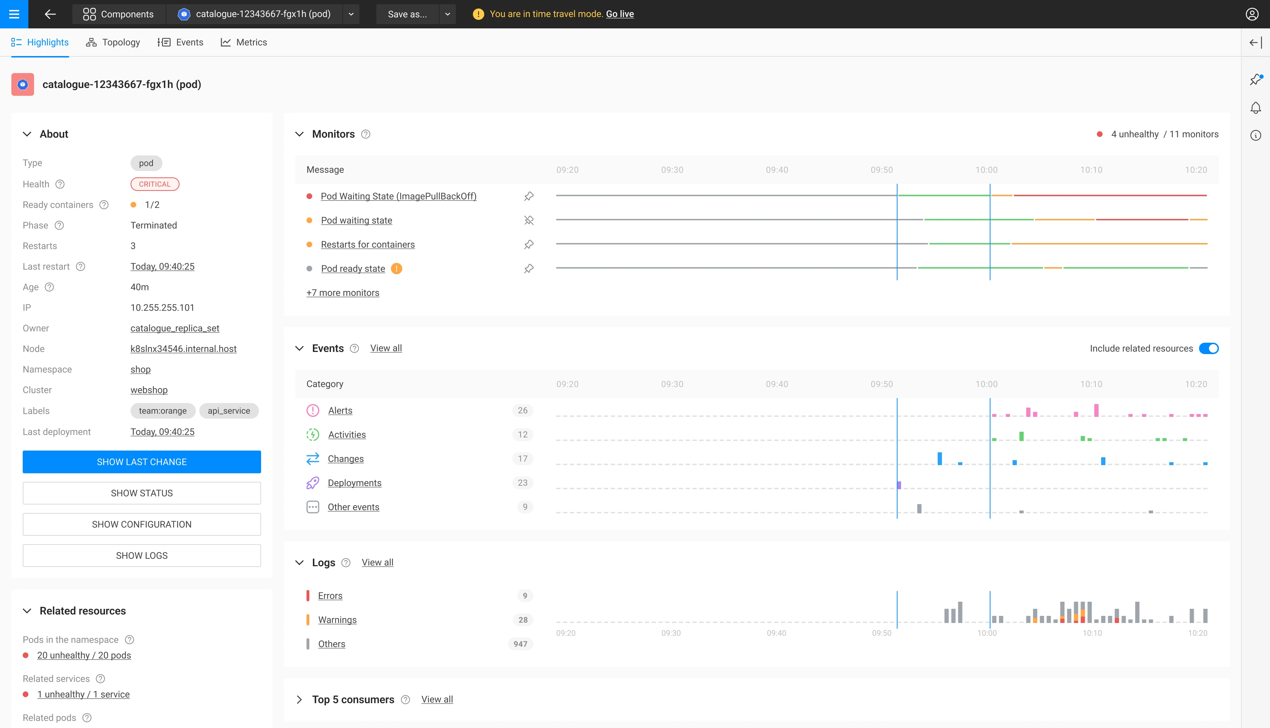The height and width of the screenshot is (728, 1270).
Task: Click the Changes category icon
Action: [313, 458]
